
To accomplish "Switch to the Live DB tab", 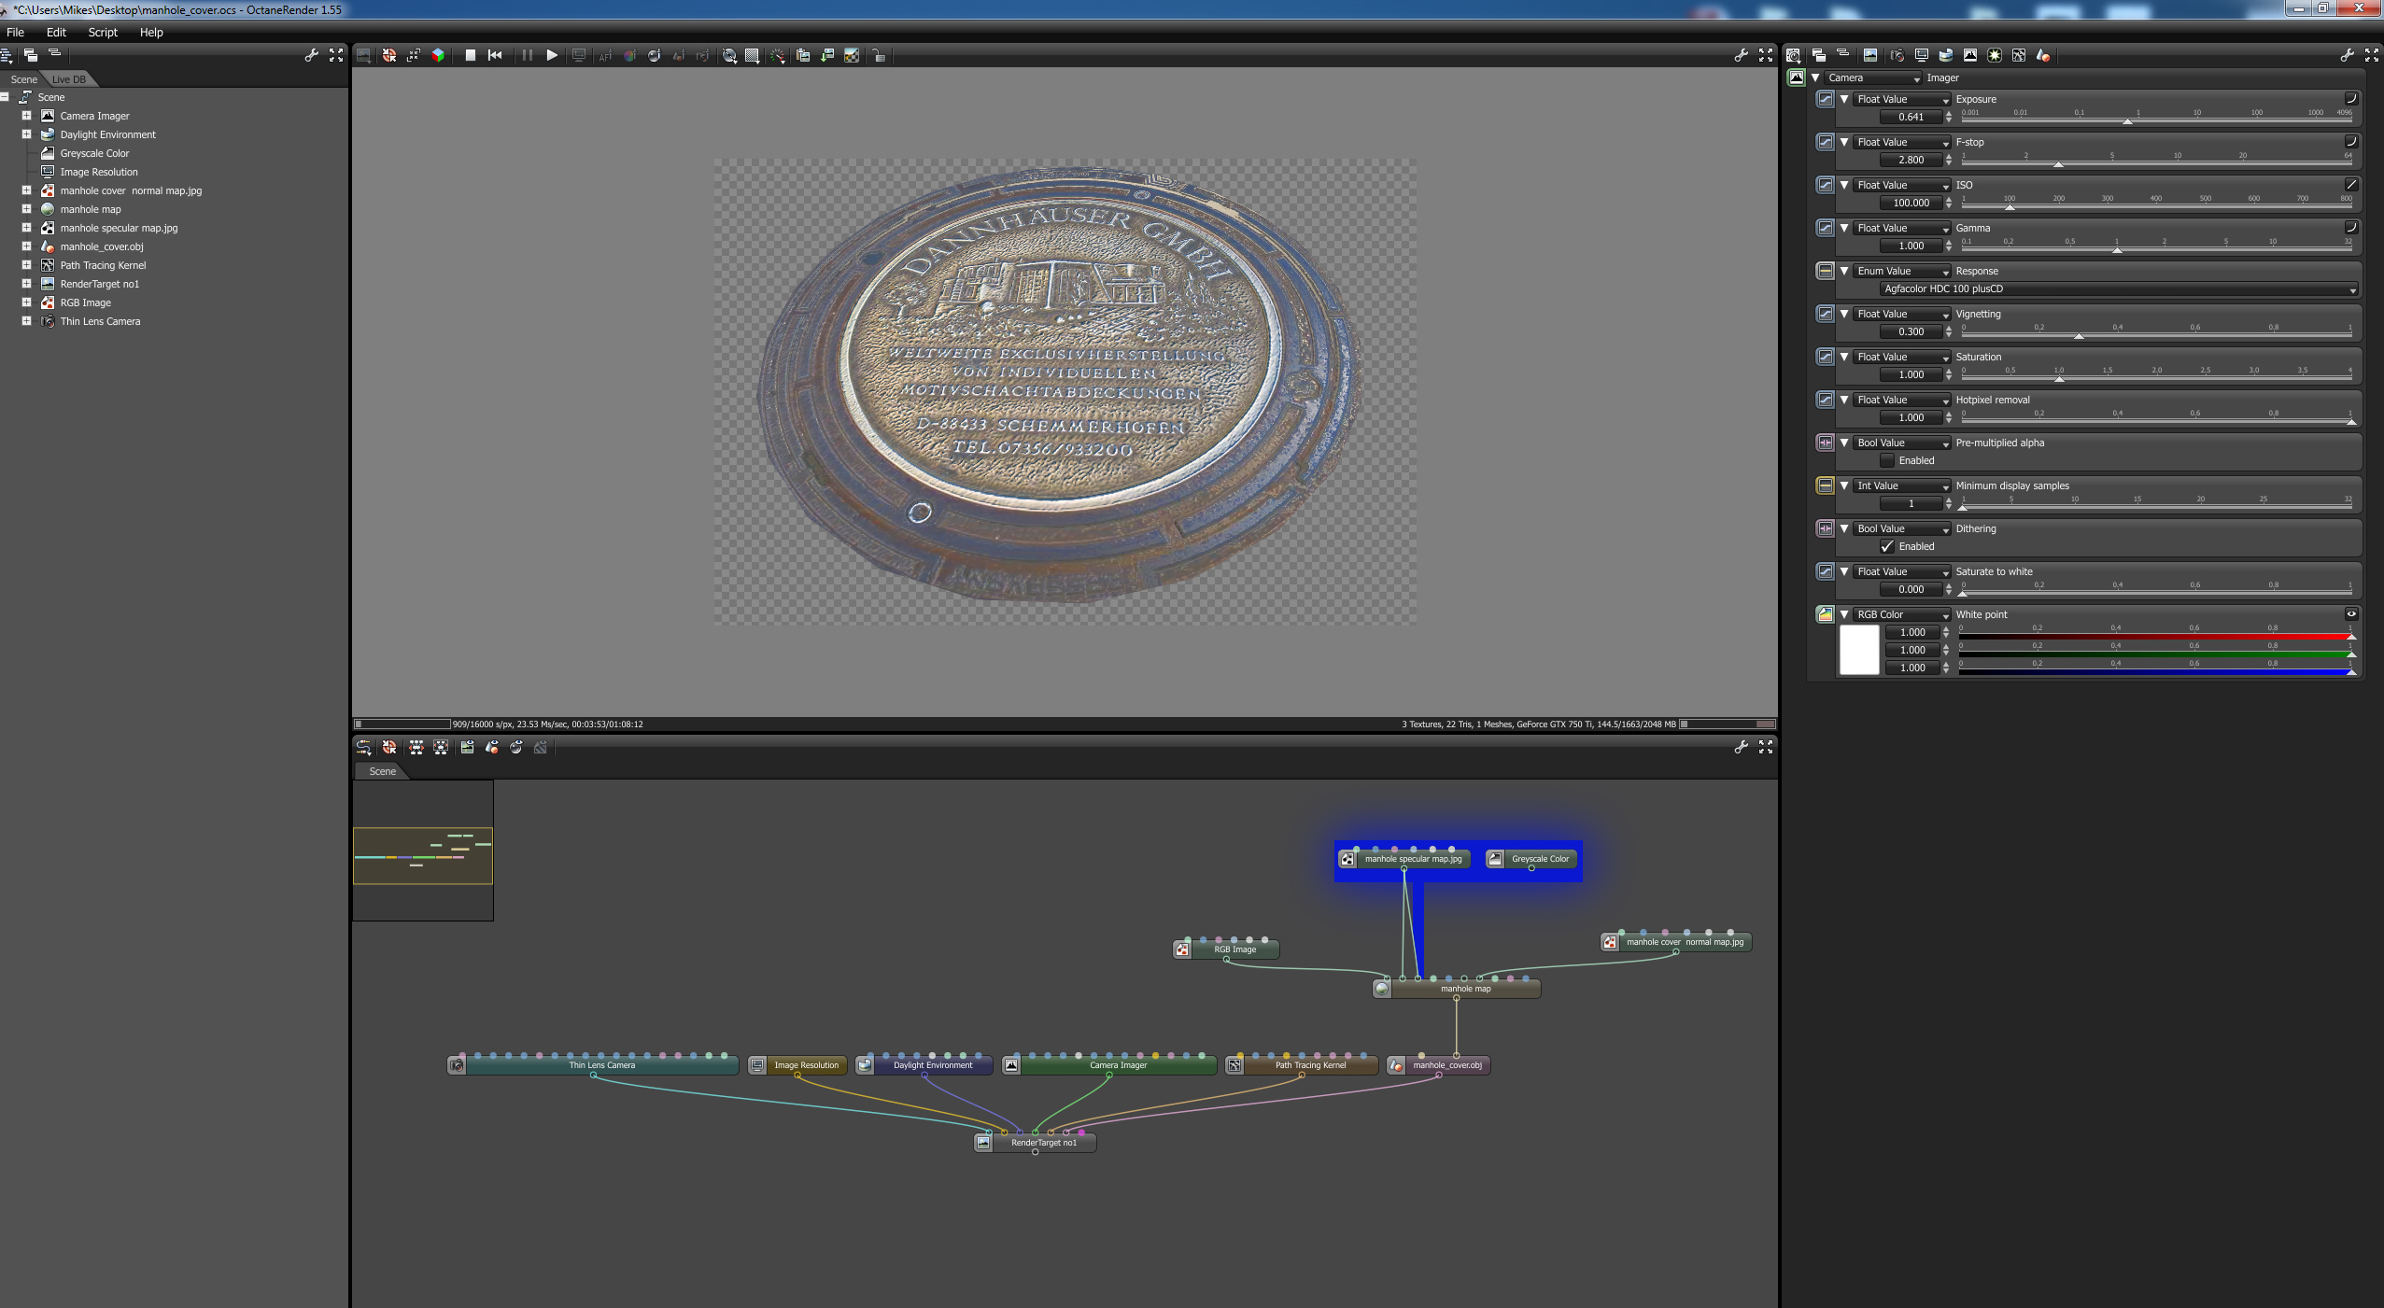I will (x=68, y=79).
